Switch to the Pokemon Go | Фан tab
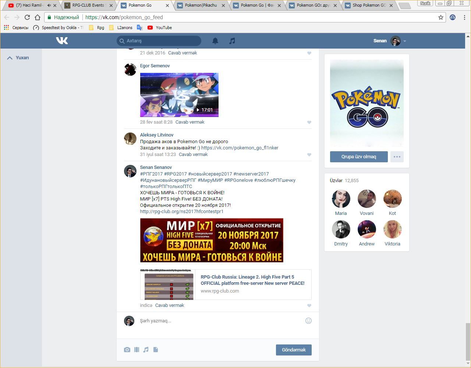The width and height of the screenshot is (471, 368). point(256,5)
